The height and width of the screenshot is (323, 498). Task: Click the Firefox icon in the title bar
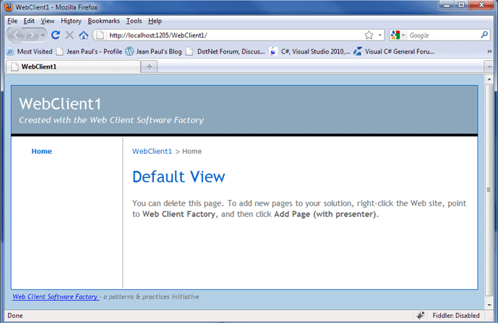point(9,7)
